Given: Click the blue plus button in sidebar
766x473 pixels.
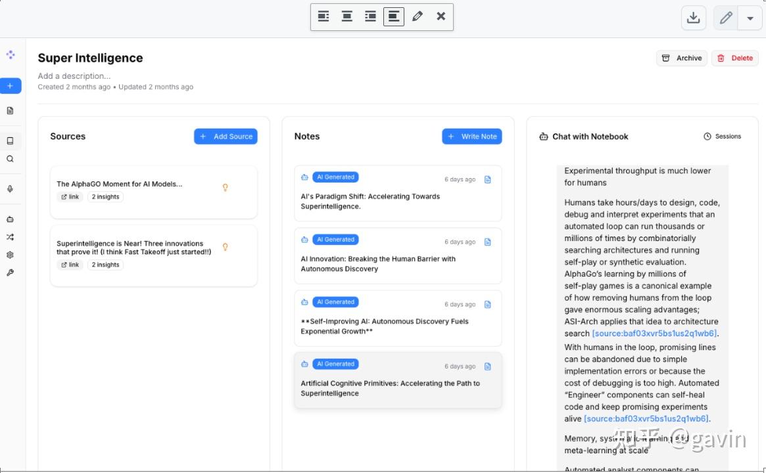Looking at the screenshot, I should click(11, 86).
